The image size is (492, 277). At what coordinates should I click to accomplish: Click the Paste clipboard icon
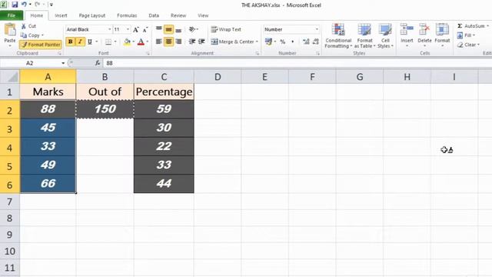[x=10, y=29]
